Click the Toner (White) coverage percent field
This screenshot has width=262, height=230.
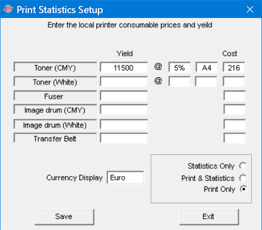coord(179,81)
